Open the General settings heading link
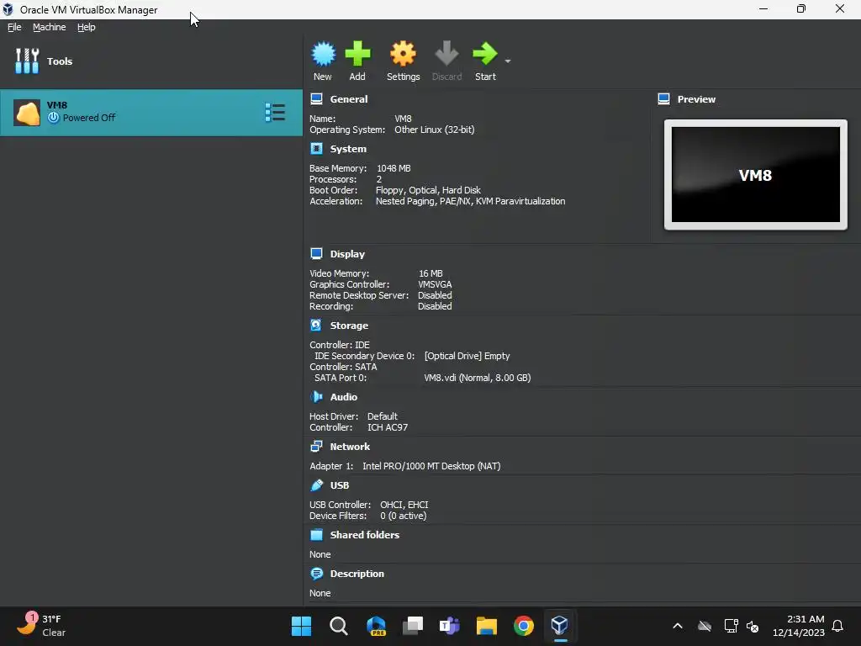Viewport: 861px width, 646px height. [349, 99]
